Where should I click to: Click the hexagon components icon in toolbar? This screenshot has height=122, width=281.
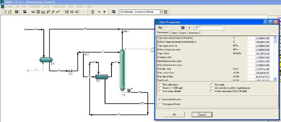click(x=38, y=12)
